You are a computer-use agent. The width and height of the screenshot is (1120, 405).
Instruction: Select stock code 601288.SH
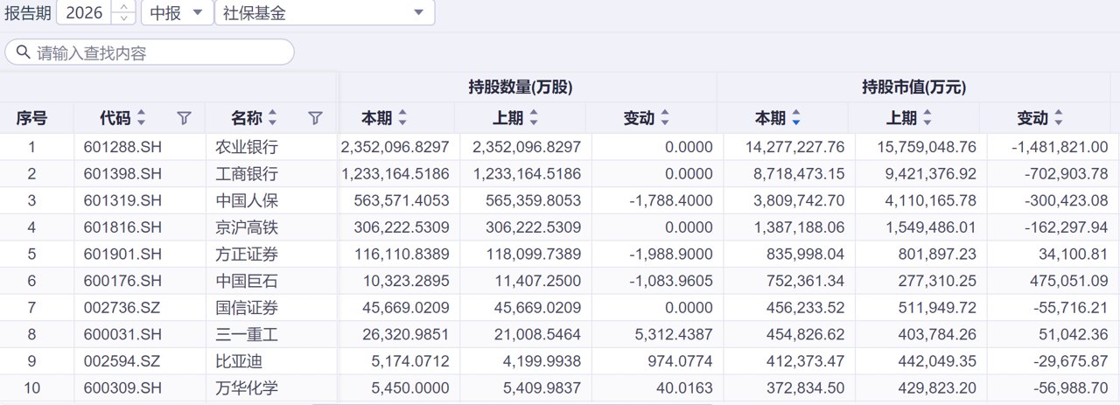coord(123,147)
